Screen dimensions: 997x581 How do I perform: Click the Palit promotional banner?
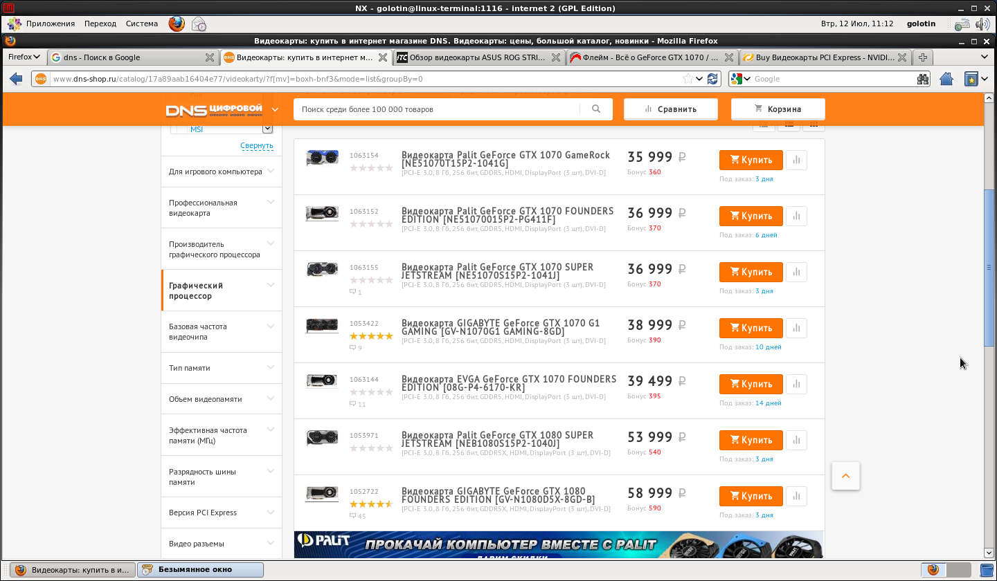pyautogui.click(x=559, y=544)
